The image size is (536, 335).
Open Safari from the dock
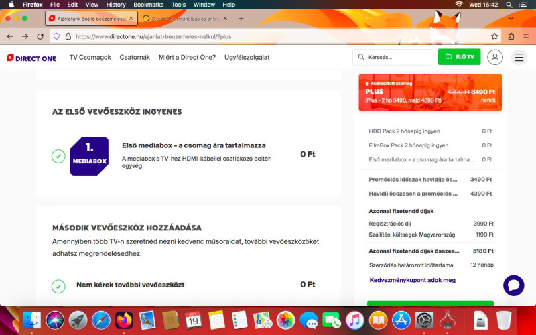click(x=101, y=320)
